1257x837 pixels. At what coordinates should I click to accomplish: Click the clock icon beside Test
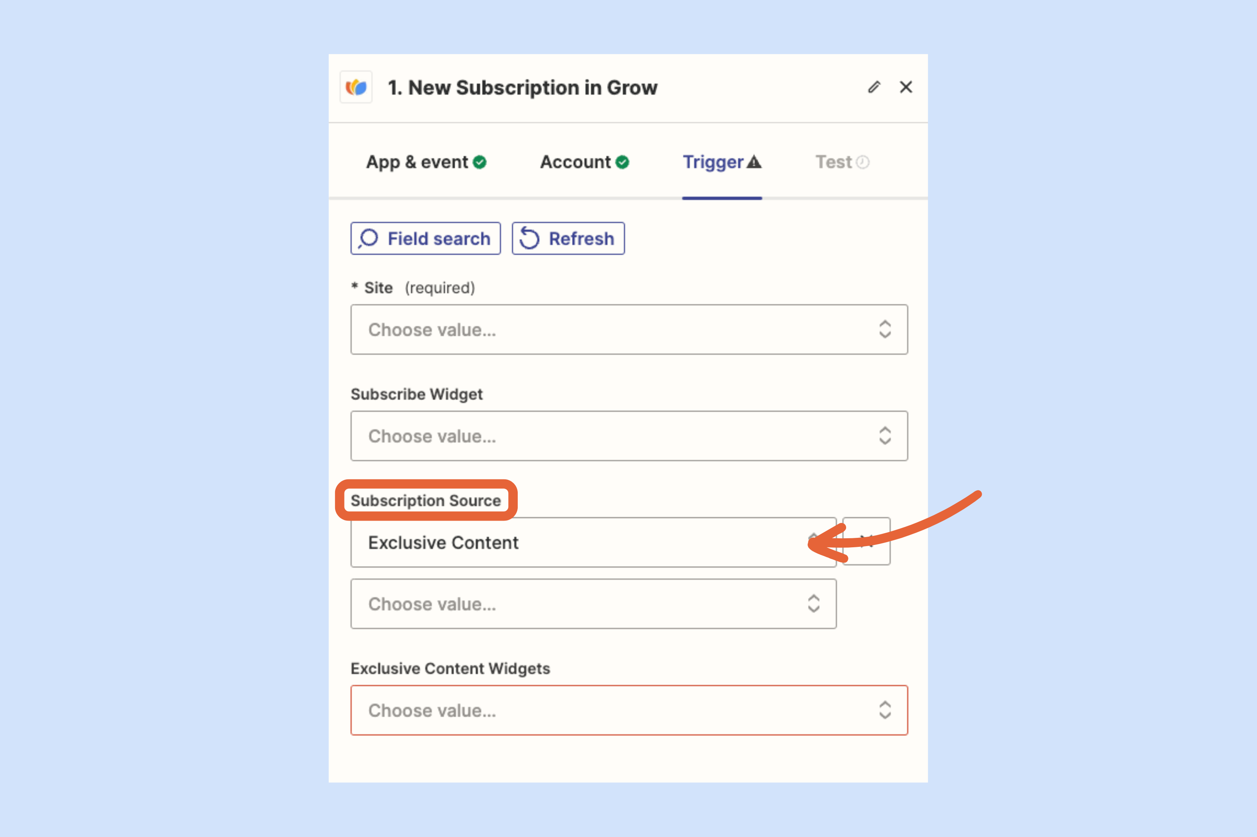point(863,162)
